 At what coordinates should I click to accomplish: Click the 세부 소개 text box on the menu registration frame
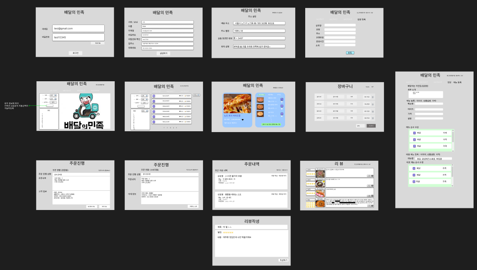pyautogui.click(x=426, y=95)
